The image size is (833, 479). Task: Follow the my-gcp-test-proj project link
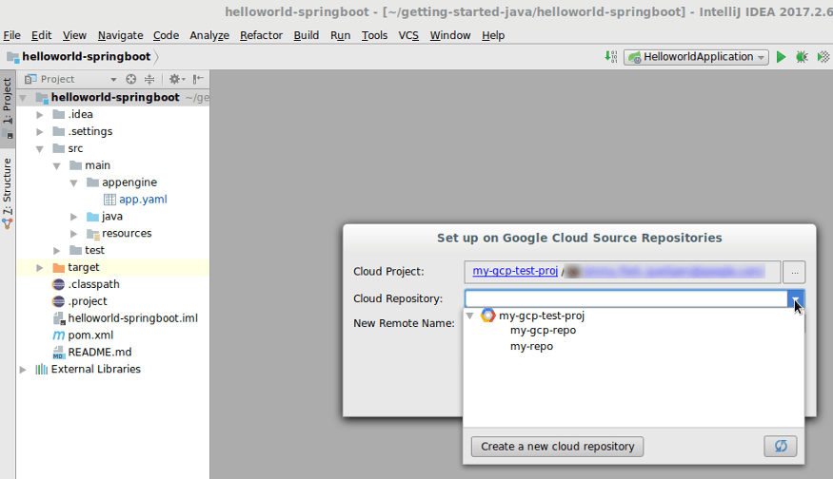(x=515, y=271)
